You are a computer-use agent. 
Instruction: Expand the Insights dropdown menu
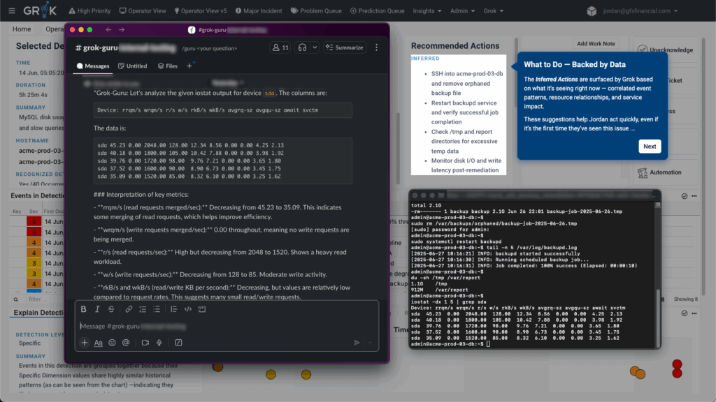pos(427,10)
